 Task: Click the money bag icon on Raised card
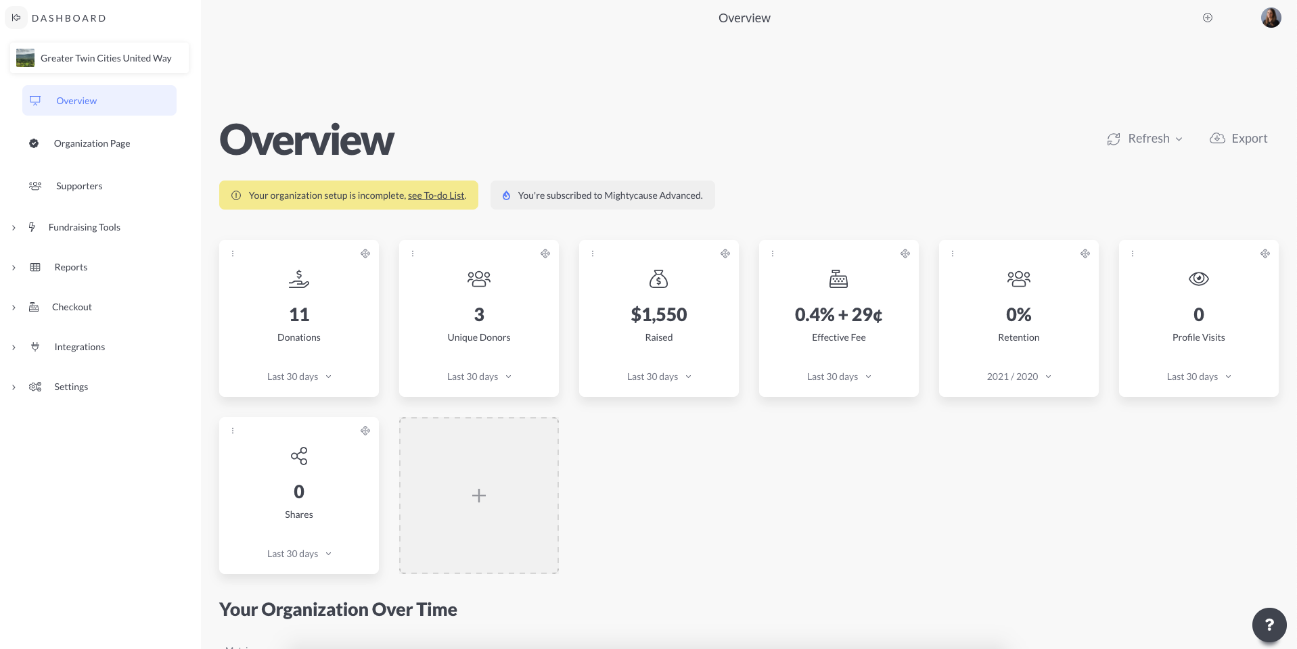(x=658, y=278)
